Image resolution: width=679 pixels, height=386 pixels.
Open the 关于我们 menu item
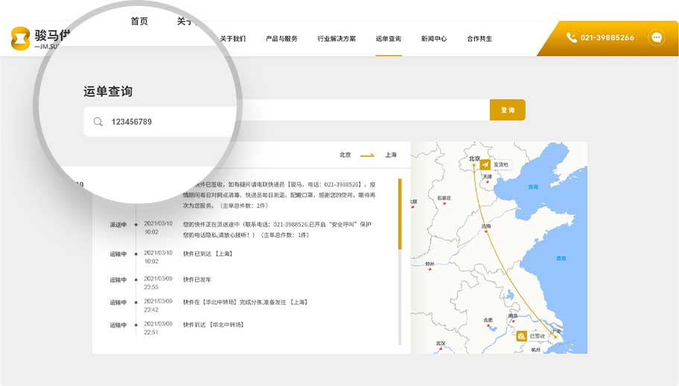[232, 39]
